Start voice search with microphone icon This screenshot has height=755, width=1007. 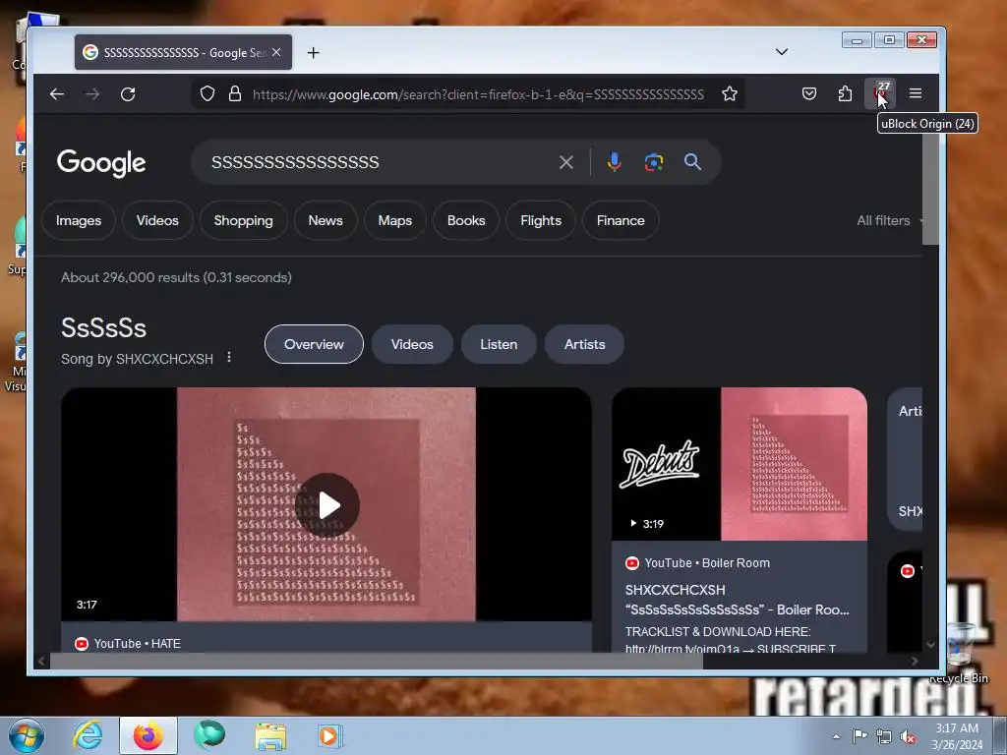[x=614, y=162]
